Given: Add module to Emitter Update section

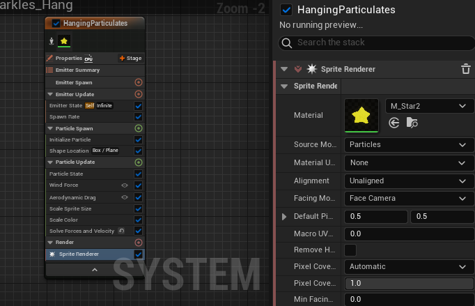Looking at the screenshot, I should [x=138, y=94].
